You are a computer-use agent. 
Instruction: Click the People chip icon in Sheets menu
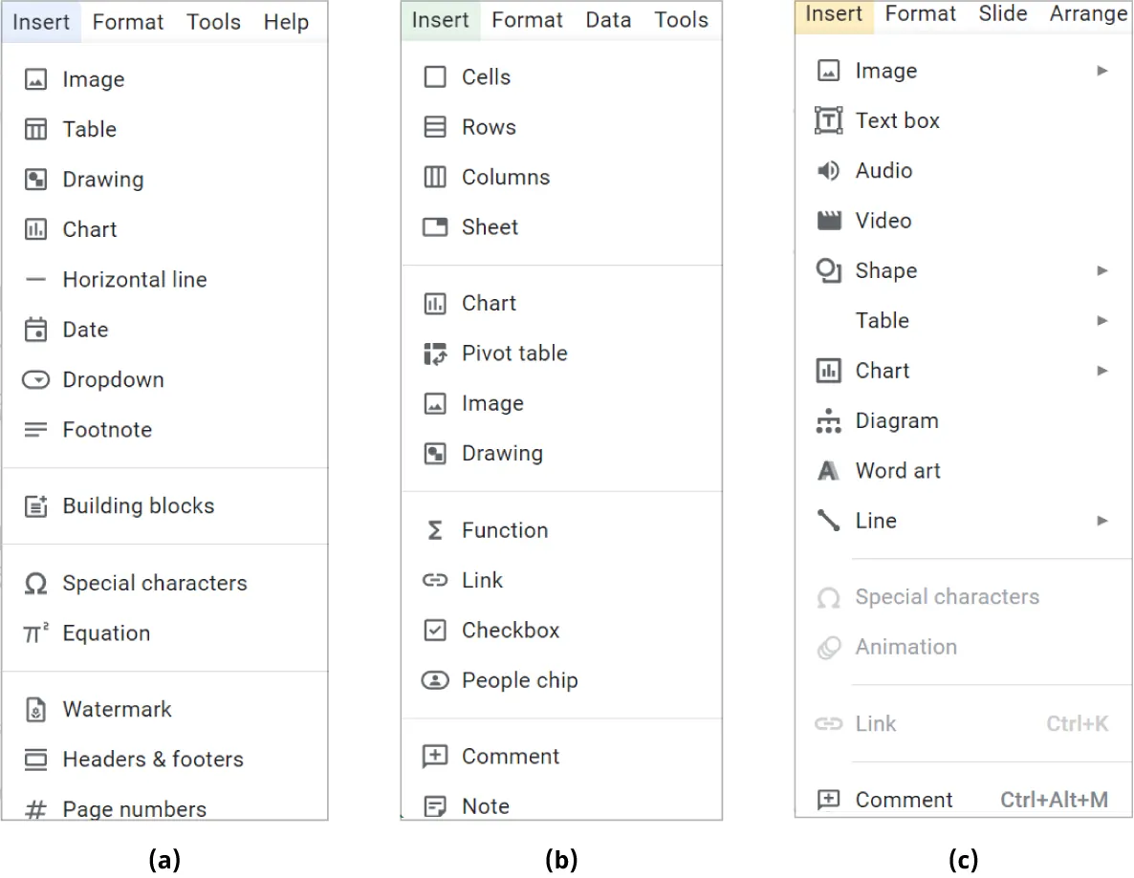click(x=434, y=680)
